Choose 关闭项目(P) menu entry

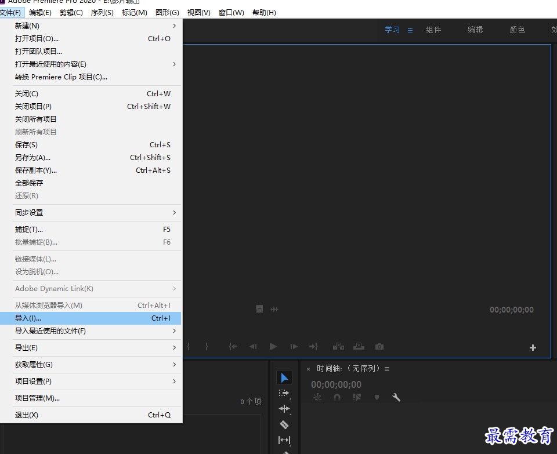click(91, 107)
